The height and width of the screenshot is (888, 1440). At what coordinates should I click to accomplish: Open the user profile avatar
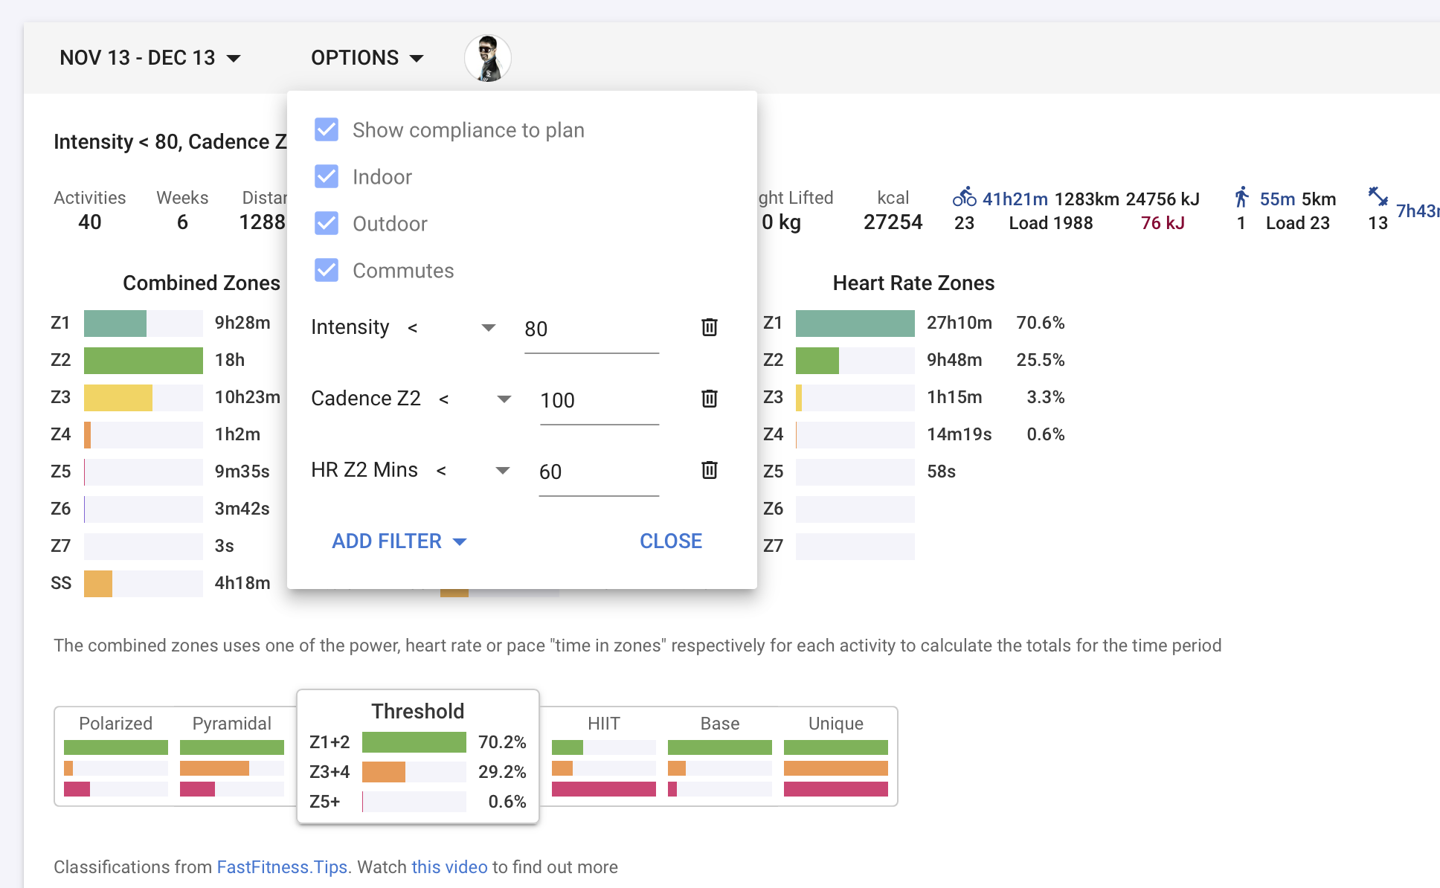pyautogui.click(x=488, y=58)
